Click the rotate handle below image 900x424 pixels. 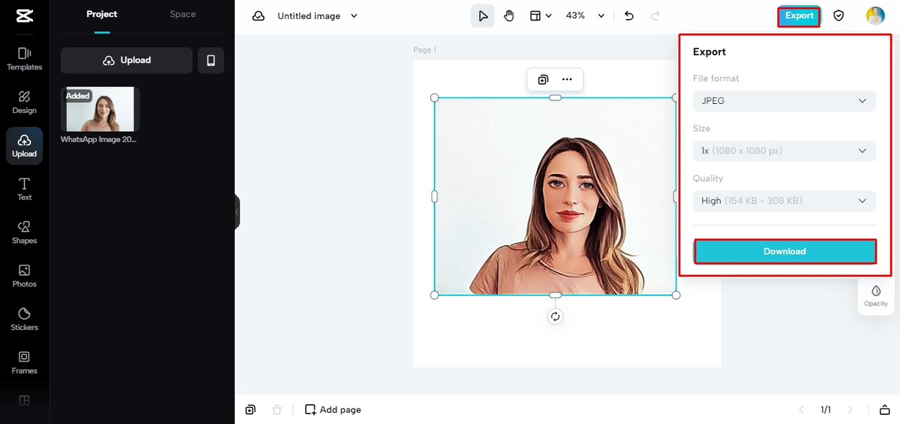(x=555, y=317)
